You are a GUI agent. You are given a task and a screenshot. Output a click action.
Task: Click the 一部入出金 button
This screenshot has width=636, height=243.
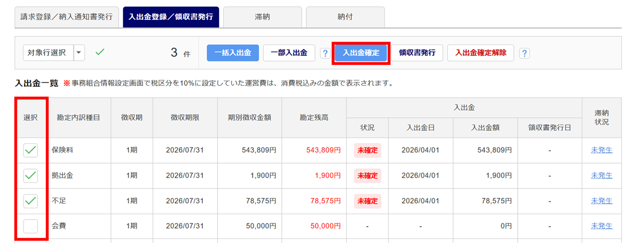tap(289, 53)
